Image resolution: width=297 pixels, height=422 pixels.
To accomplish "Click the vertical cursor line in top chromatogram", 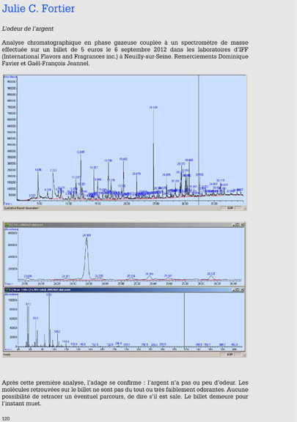I will point(199,140).
